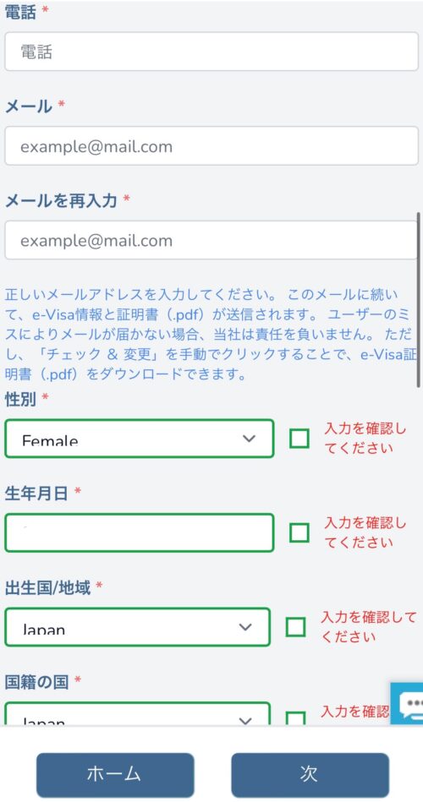Image resolution: width=423 pixels, height=802 pixels.
Task: Tick the confirmation checkbox beside 性別
Action: point(299,439)
